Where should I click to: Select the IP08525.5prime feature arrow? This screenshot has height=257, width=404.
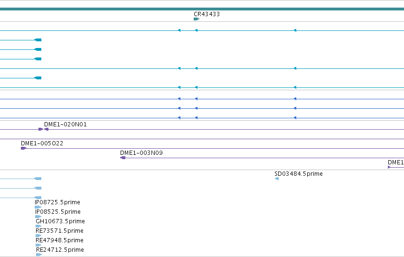pyautogui.click(x=38, y=217)
